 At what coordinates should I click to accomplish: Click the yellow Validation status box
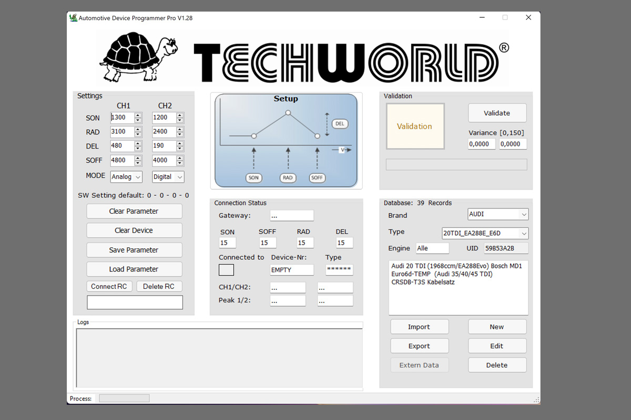[x=415, y=127]
